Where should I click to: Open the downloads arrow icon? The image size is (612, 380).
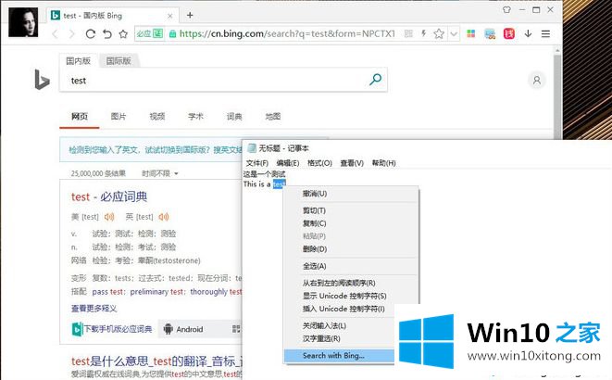click(x=528, y=33)
